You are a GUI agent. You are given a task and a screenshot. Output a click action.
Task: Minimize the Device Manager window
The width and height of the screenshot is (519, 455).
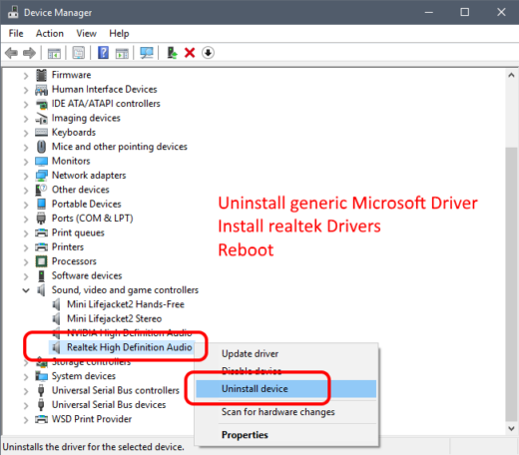click(429, 12)
